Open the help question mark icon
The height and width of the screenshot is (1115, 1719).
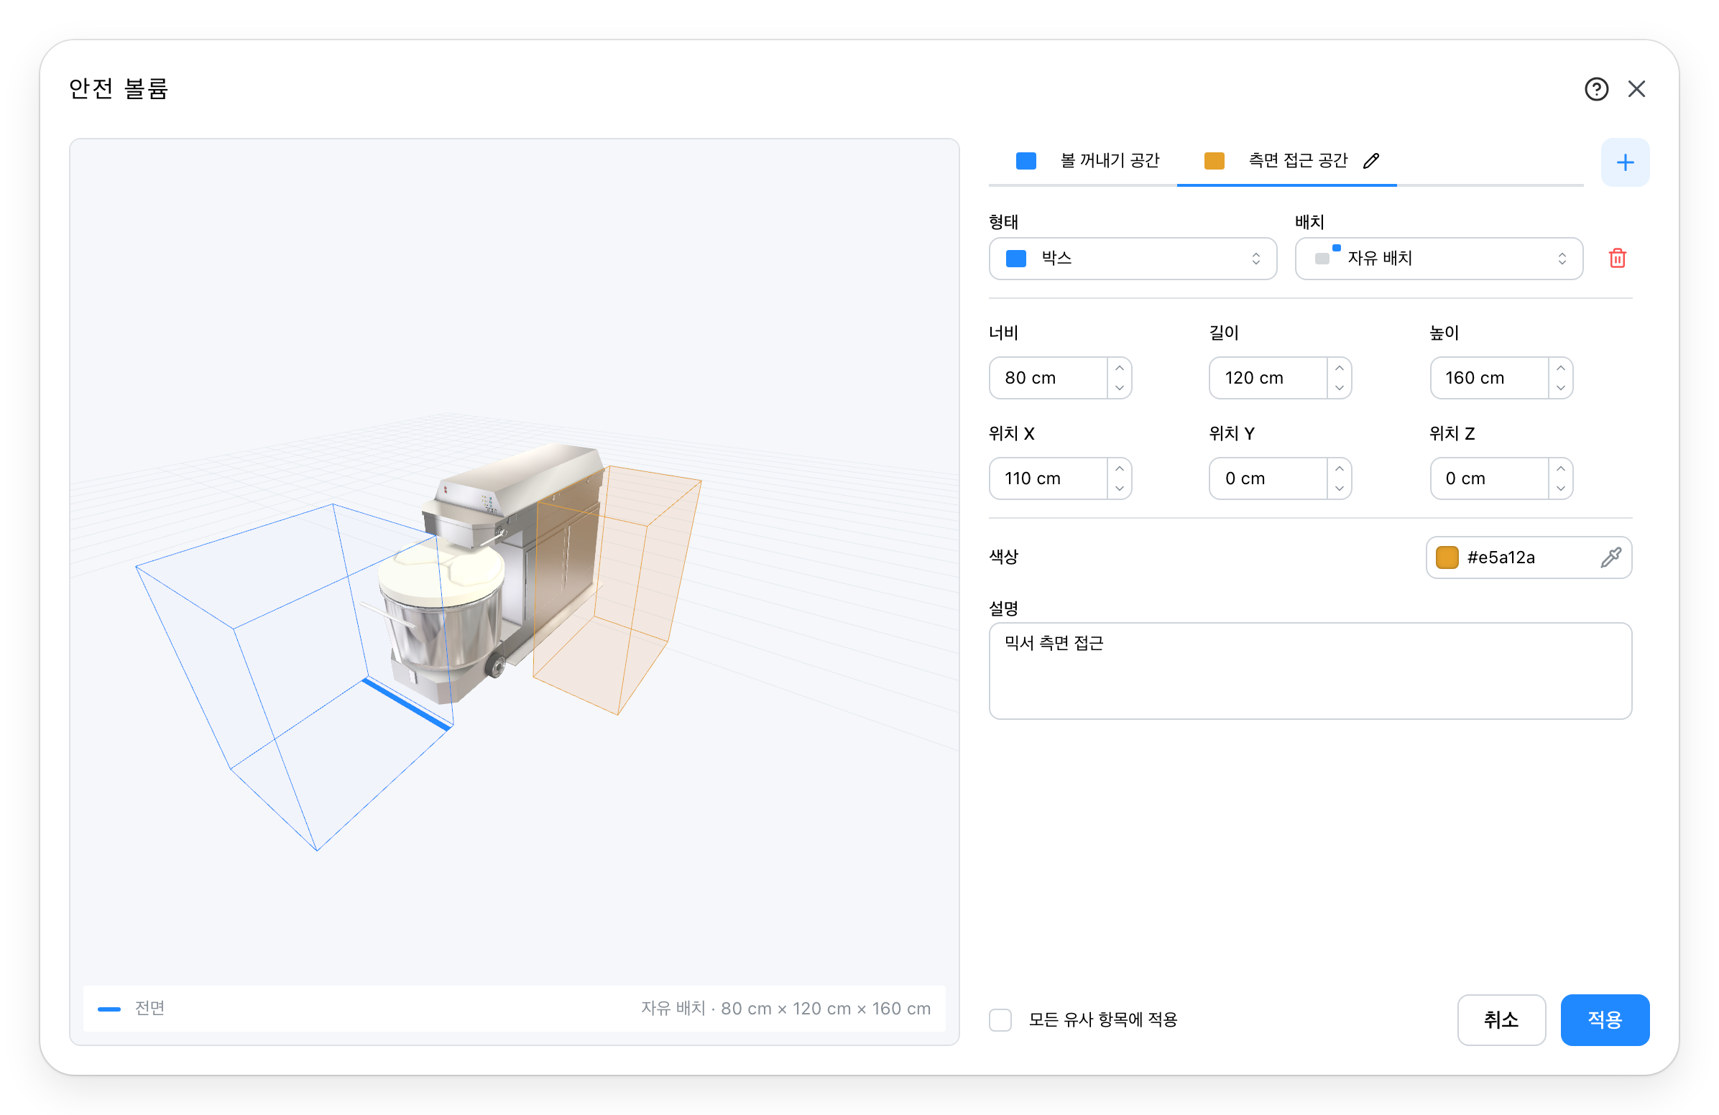[1596, 89]
